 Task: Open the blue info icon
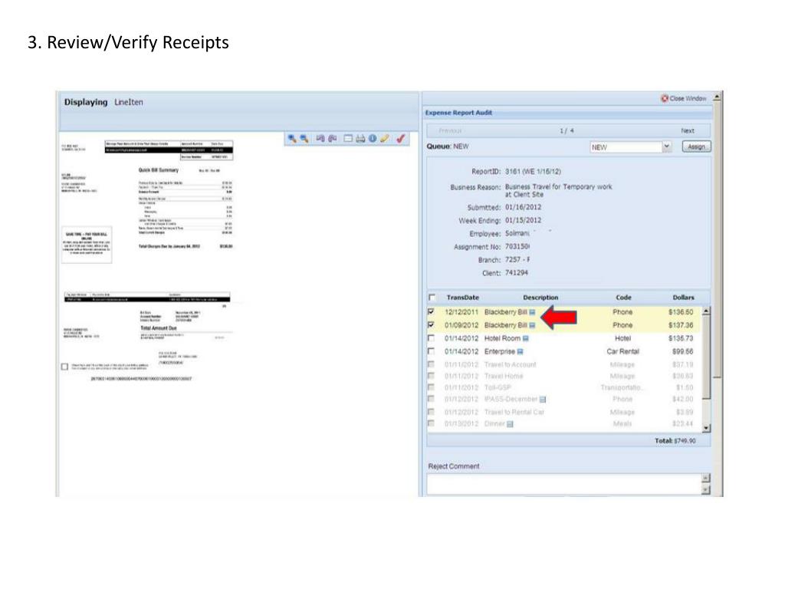[373, 139]
